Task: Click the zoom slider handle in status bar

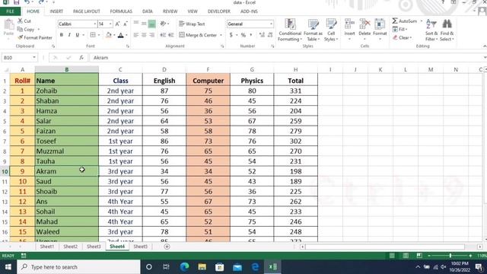Action: [450, 256]
